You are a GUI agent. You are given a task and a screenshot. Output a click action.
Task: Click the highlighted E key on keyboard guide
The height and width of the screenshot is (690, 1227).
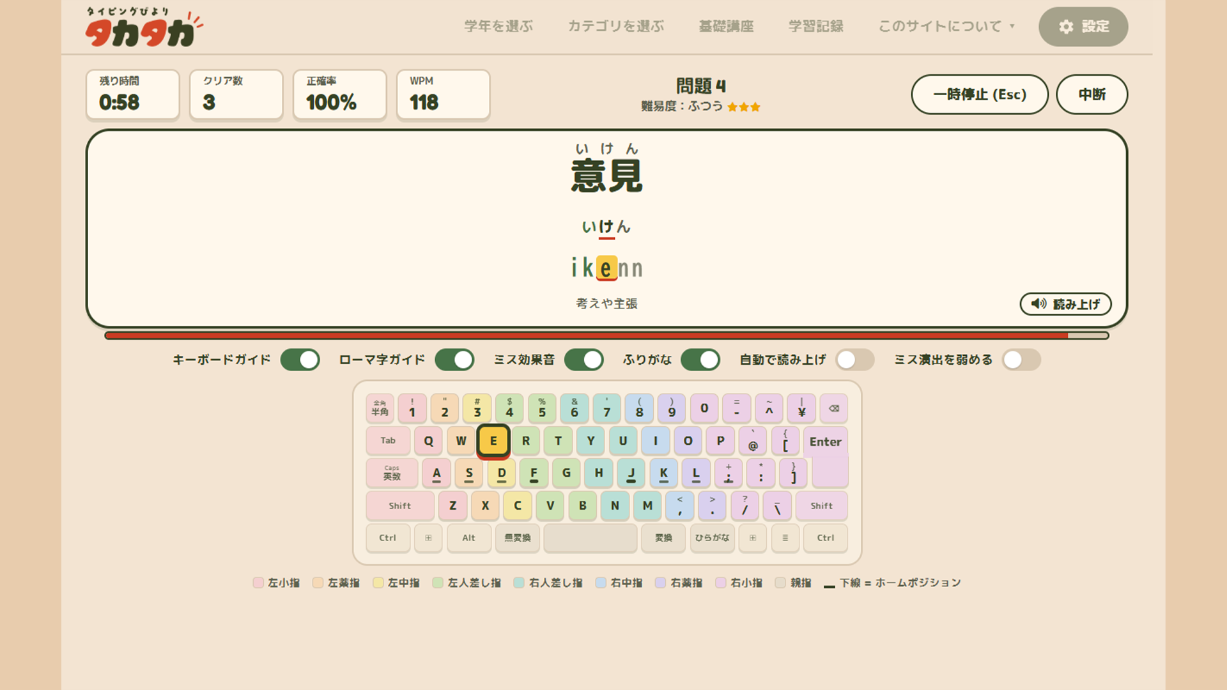point(493,441)
